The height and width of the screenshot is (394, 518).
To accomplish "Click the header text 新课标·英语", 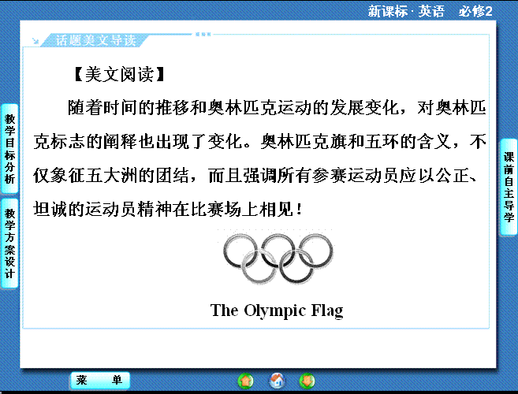I will coord(406,12).
